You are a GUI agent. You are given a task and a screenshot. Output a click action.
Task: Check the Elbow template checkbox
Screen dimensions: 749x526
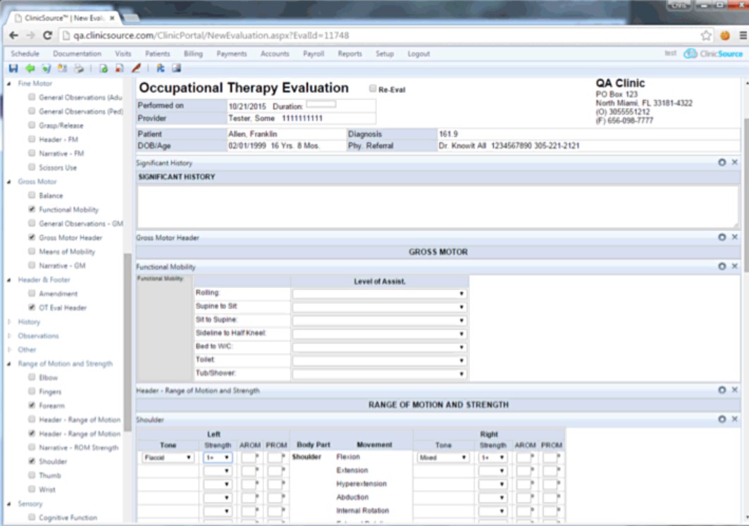click(x=32, y=377)
